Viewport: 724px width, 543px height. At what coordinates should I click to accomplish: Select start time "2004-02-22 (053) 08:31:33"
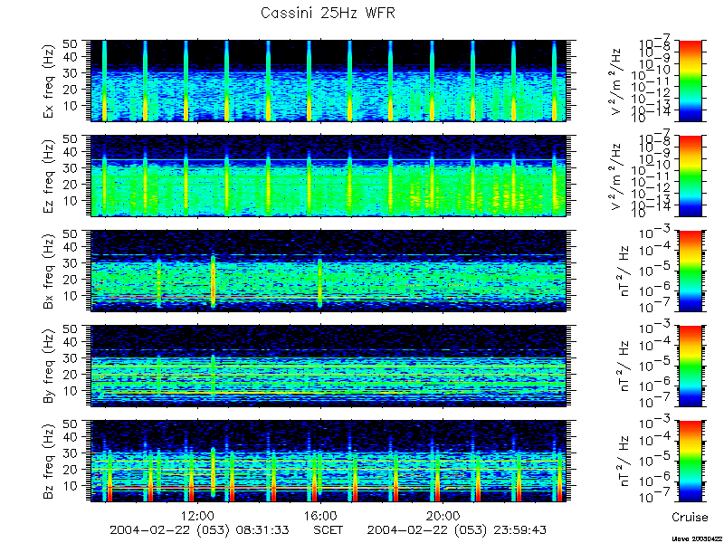[x=199, y=529]
